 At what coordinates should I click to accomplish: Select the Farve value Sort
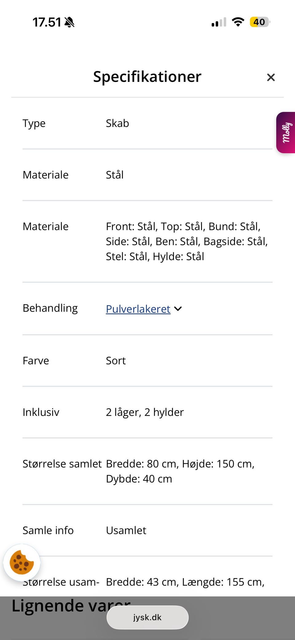pos(116,360)
